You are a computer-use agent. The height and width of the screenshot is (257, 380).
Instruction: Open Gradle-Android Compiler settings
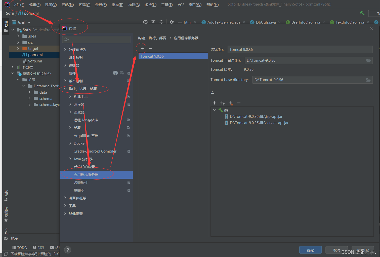[95, 151]
